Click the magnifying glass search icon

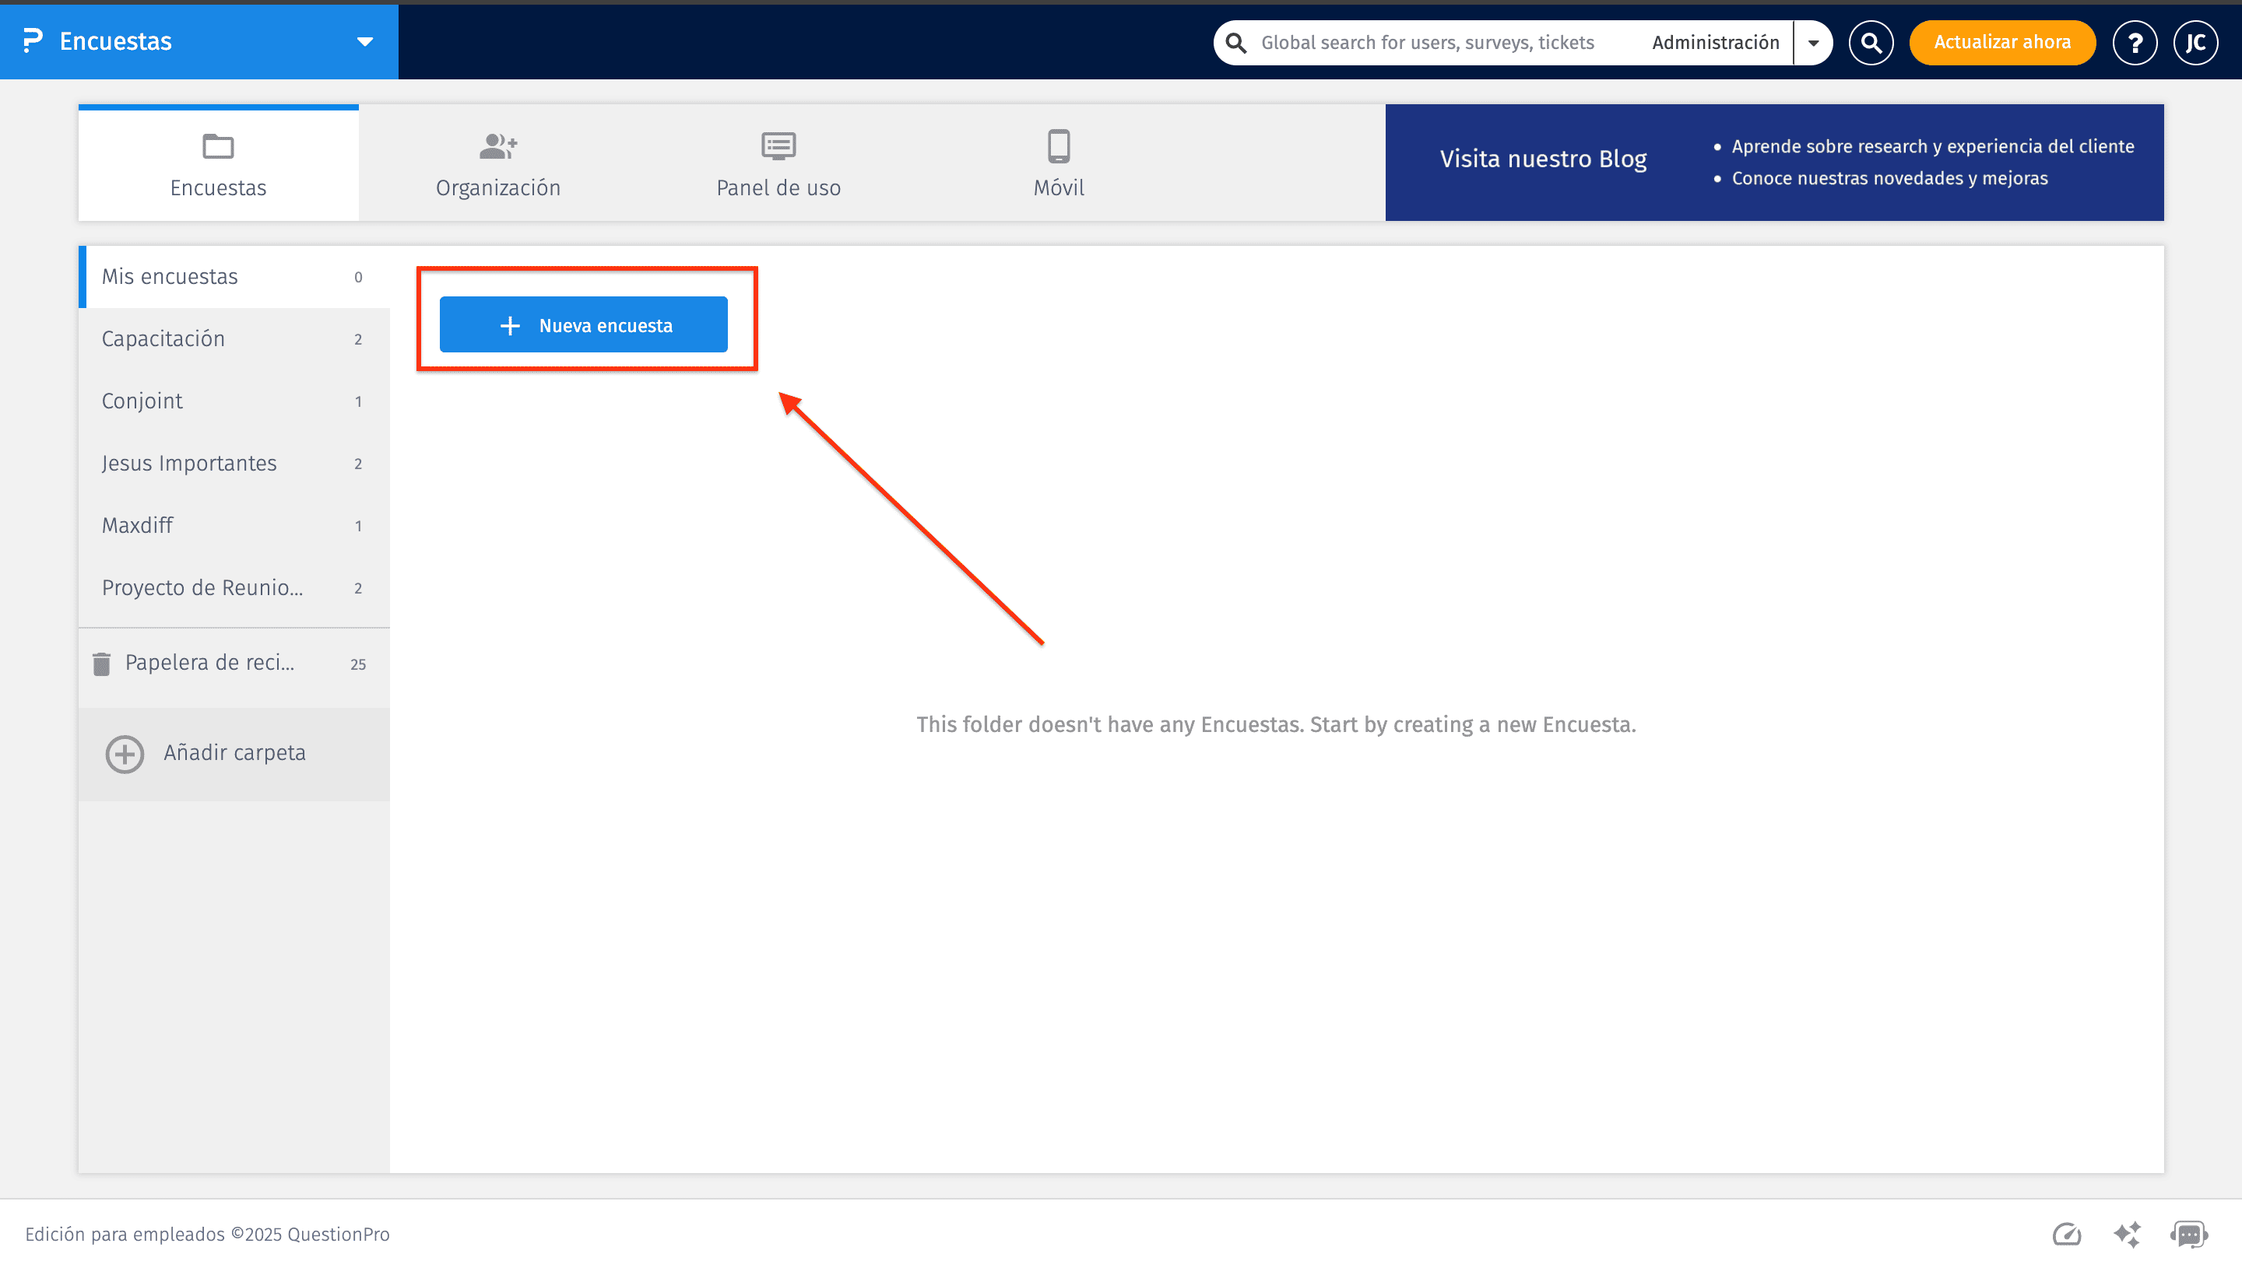pyautogui.click(x=1871, y=42)
